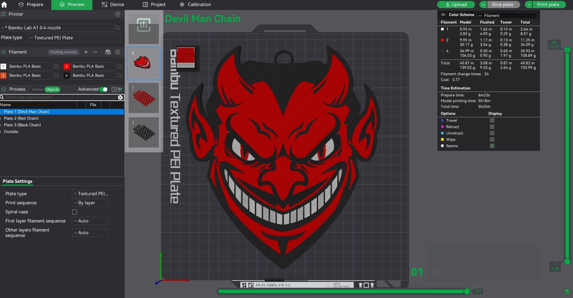
Task: Show Wipe display checkbox
Action: click(x=492, y=139)
